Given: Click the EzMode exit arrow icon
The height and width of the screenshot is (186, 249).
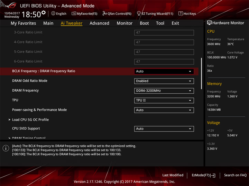Looking at the screenshot, I should pyautogui.click(x=213, y=175).
